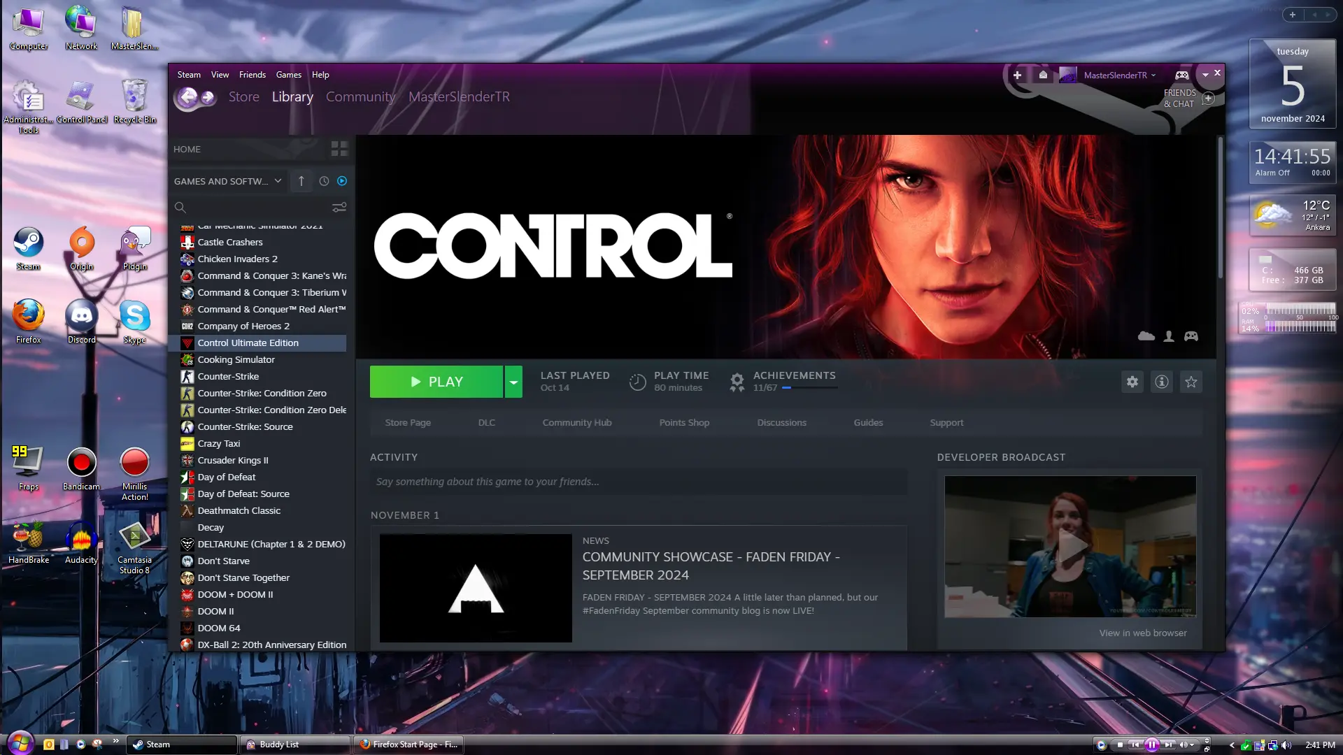
Task: Launch Big Picture mode controller icon
Action: click(x=1181, y=75)
